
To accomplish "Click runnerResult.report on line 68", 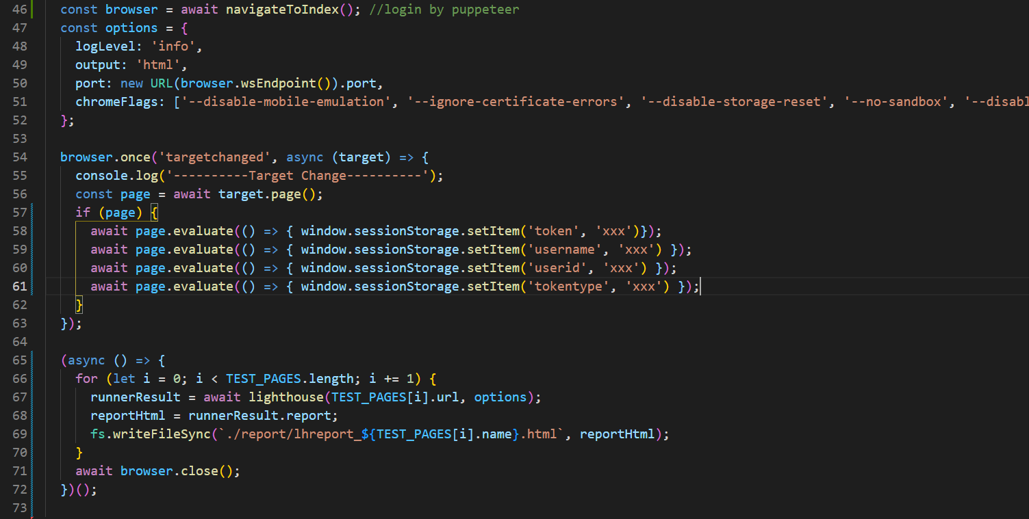I will pyautogui.click(x=259, y=416).
